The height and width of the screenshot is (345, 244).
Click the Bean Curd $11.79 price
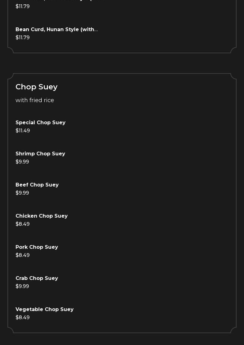click(22, 38)
